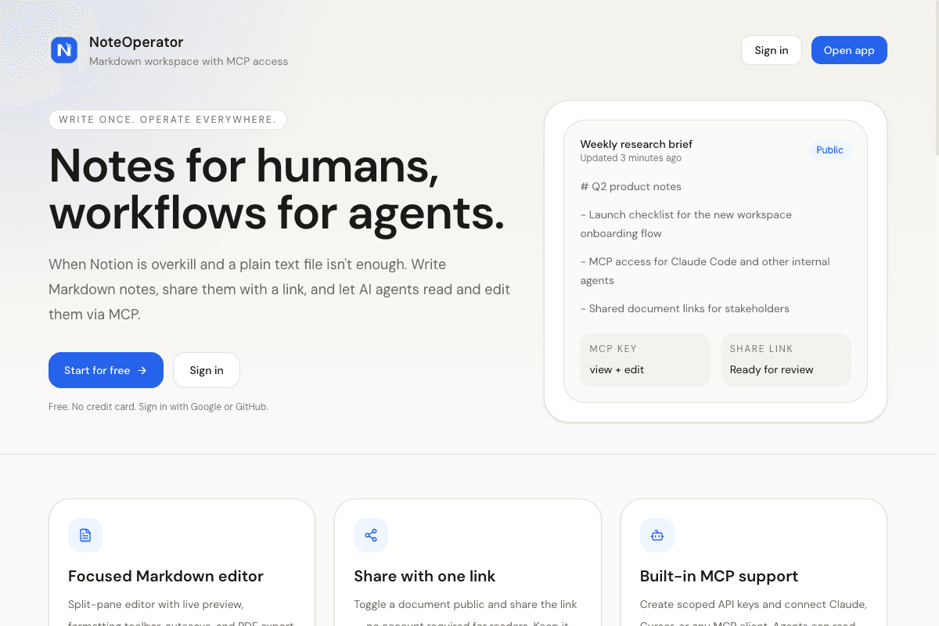
Task: Click the Built-in MCP support heading
Action: 719,576
